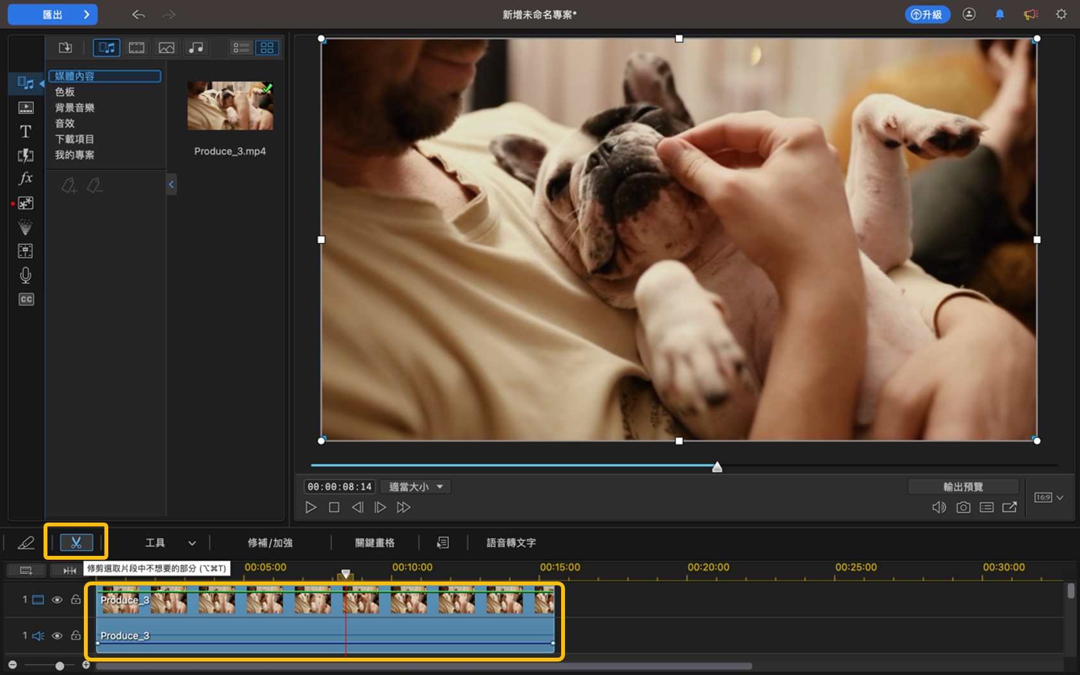
Task: Open the 適當大小 zoom dropdown
Action: pyautogui.click(x=416, y=487)
